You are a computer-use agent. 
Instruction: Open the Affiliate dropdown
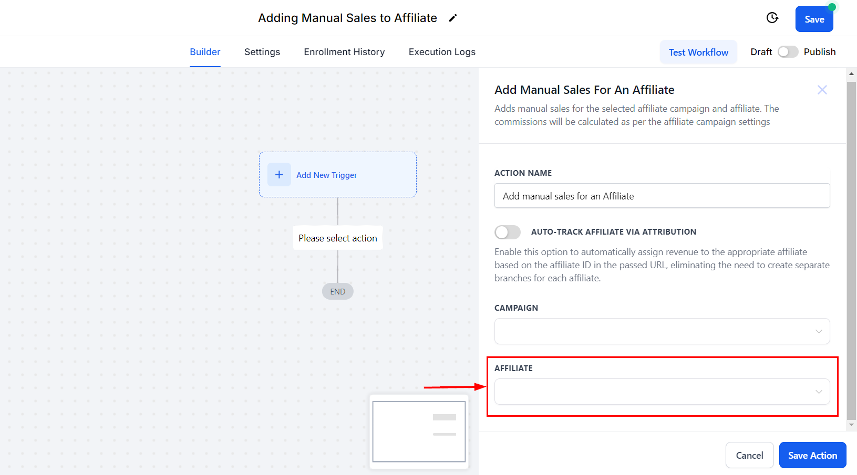(662, 392)
